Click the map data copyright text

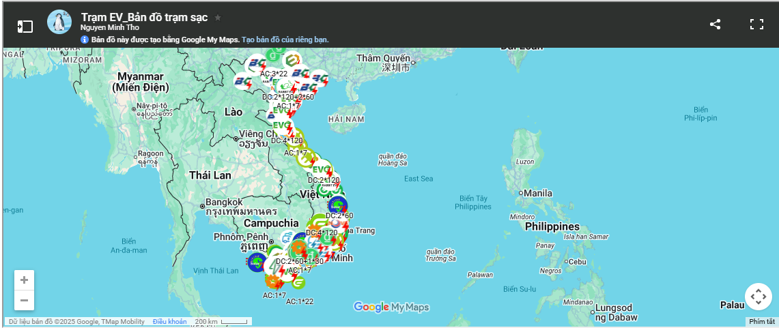click(76, 322)
